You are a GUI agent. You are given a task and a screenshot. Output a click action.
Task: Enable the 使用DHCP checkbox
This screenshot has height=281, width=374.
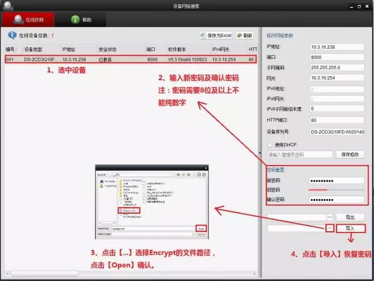point(270,144)
